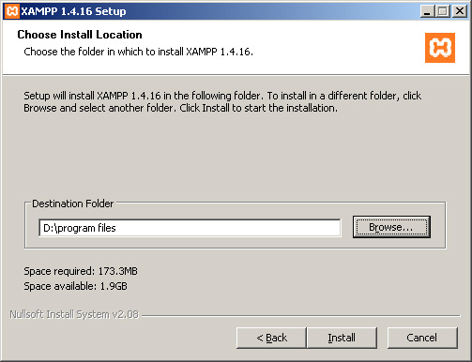The width and height of the screenshot is (472, 362).
Task: Click into the Destination Folder path field
Action: [x=190, y=228]
